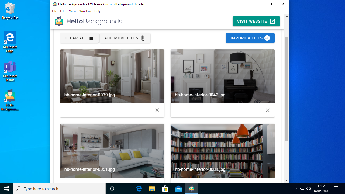345x194 pixels.
Task: Select Microsoft Edge desktop shortcut
Action: (10, 42)
